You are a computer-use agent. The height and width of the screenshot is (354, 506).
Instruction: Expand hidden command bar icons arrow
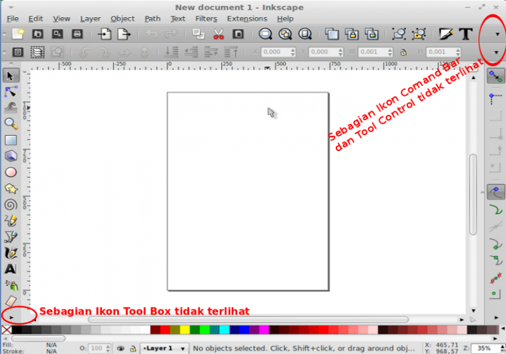(x=497, y=34)
